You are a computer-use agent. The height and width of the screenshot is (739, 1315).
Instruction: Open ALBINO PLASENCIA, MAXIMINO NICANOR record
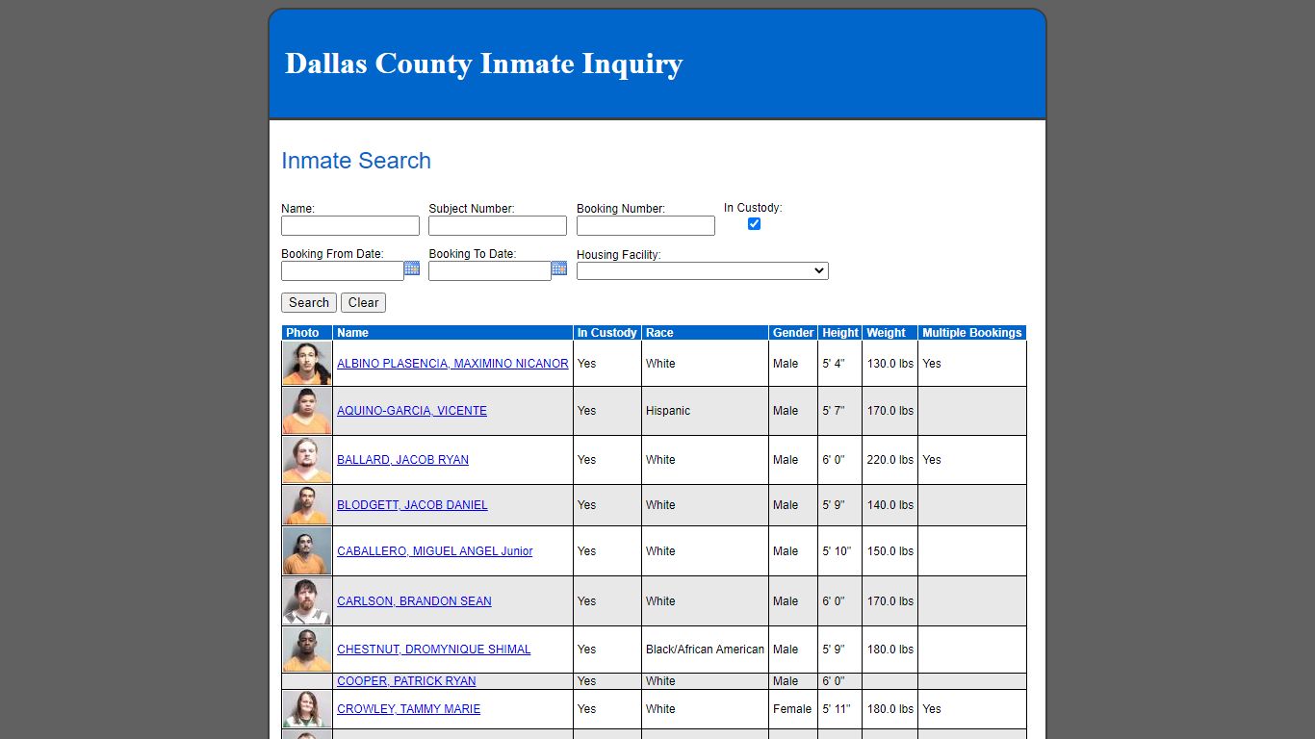click(x=452, y=364)
